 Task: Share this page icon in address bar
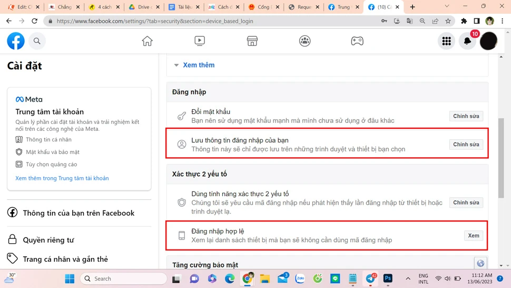point(435,21)
